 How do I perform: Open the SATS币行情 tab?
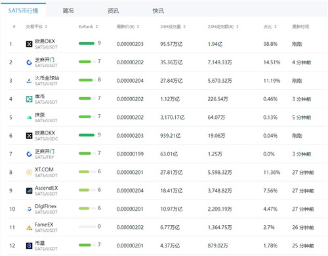(23, 11)
